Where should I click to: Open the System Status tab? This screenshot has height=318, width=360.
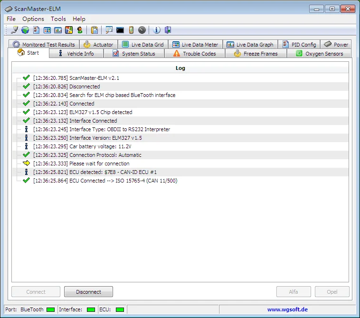(x=134, y=54)
